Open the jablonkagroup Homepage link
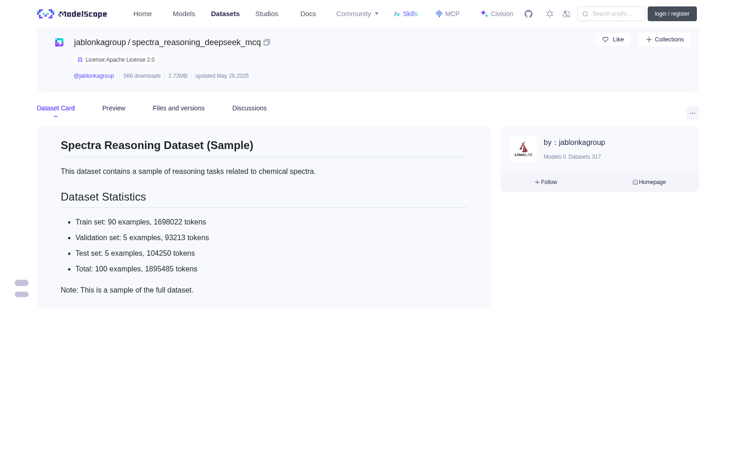Screen dimensions: 736x460 point(649,182)
